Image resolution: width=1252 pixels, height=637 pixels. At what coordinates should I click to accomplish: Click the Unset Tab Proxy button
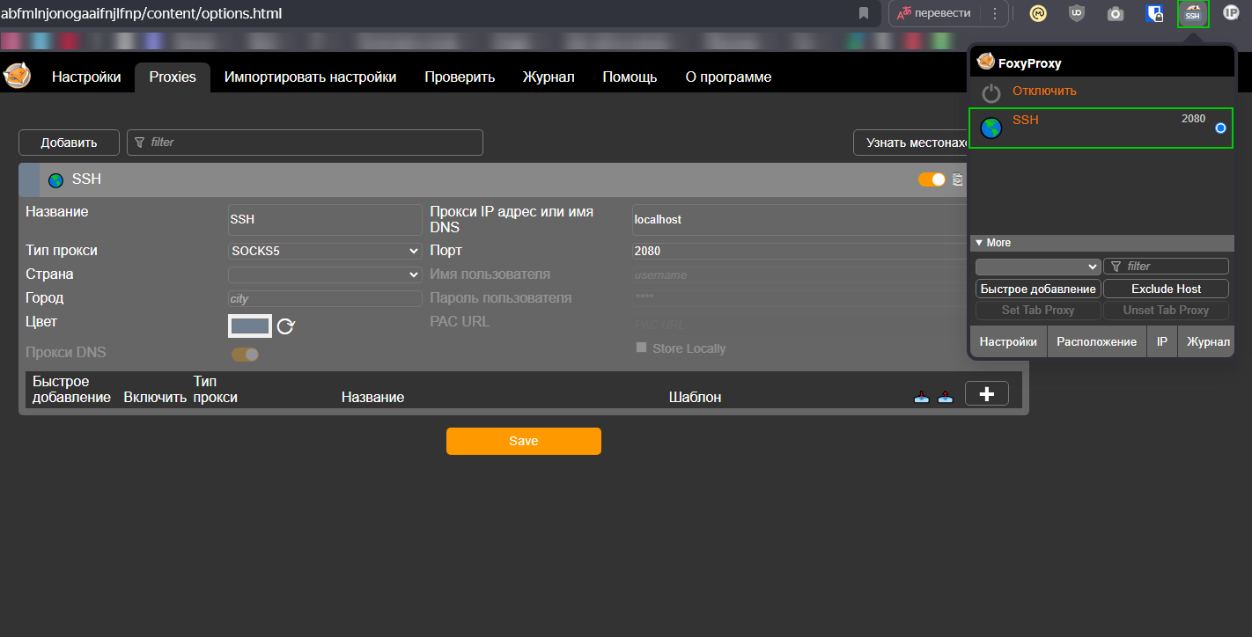click(x=1166, y=310)
